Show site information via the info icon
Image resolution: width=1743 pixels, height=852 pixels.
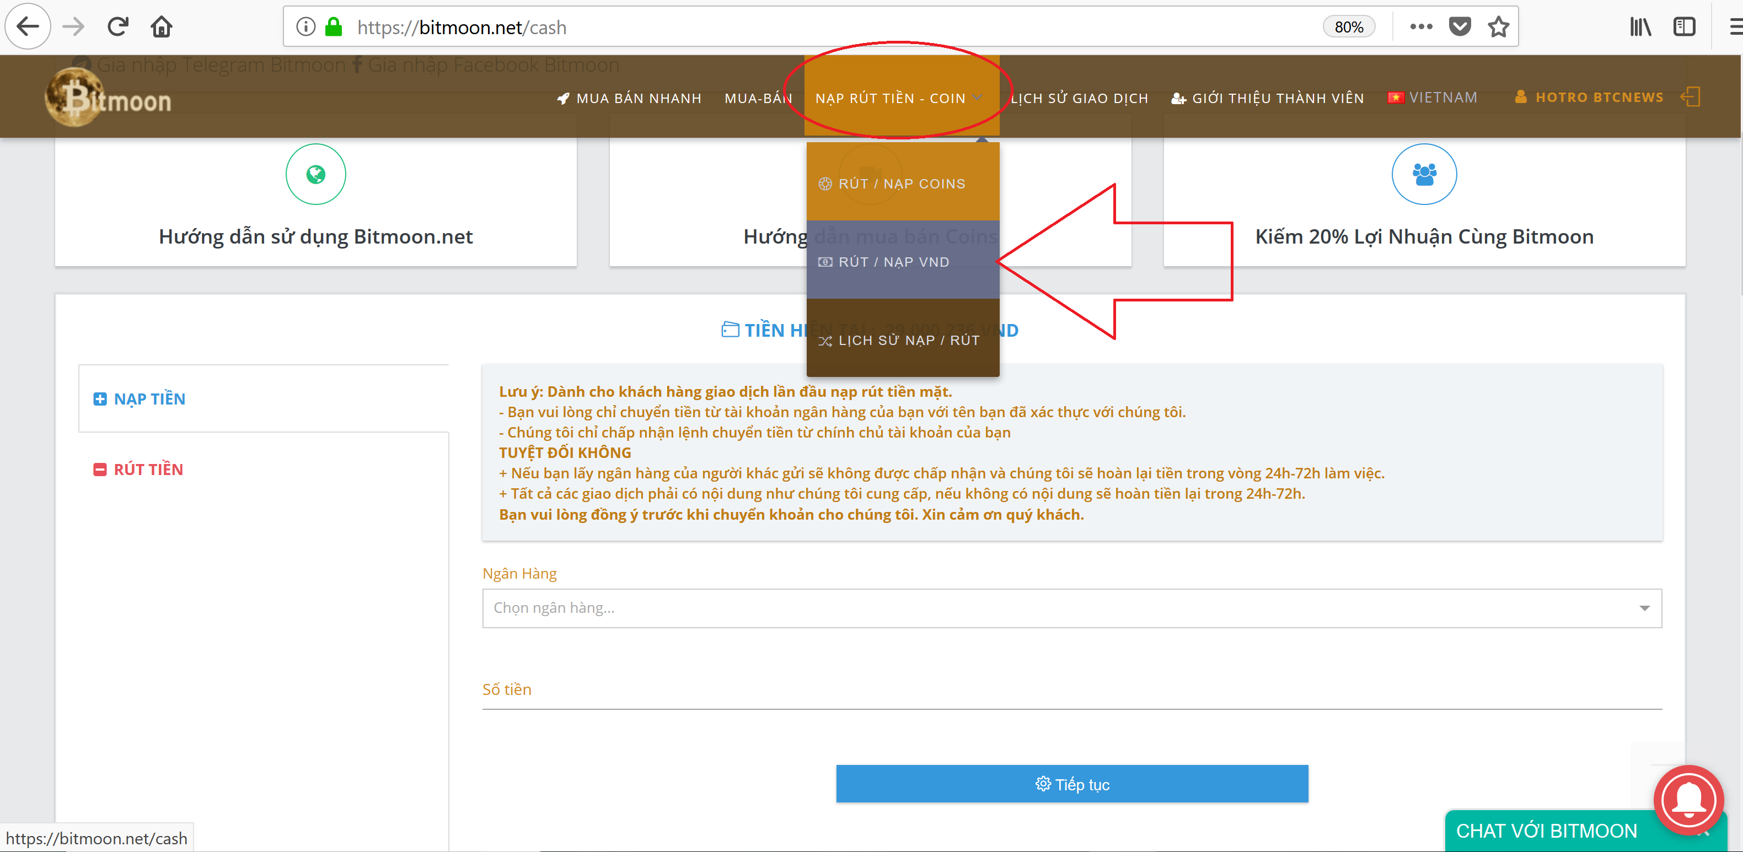tap(306, 27)
